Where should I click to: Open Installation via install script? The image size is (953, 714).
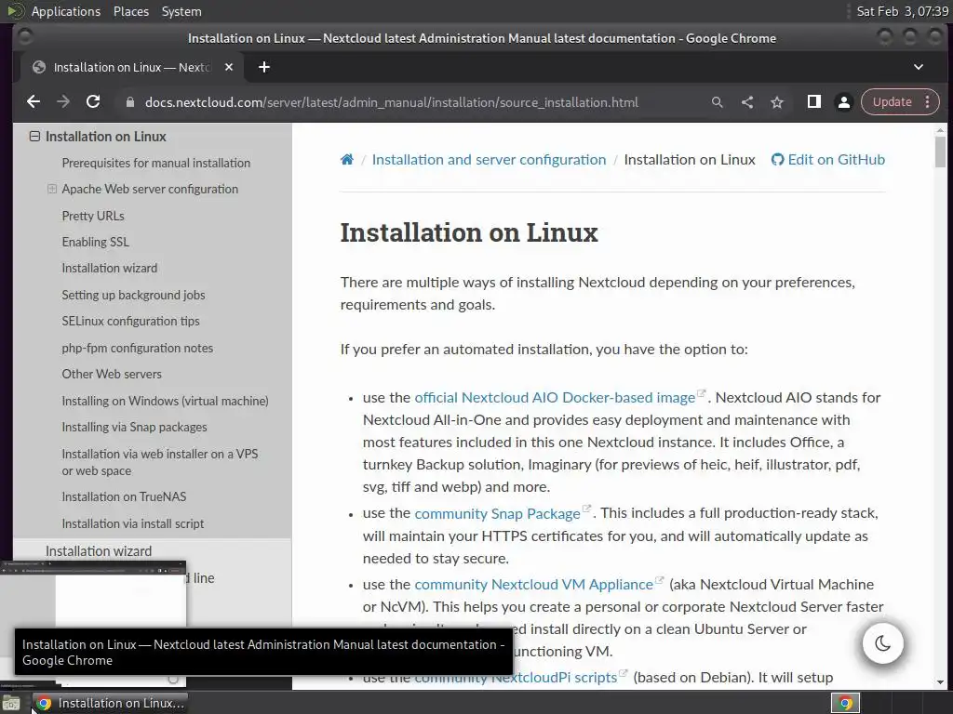pos(133,523)
